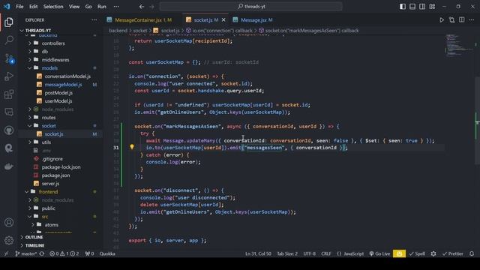Viewport: 480px width, 270px height.
Task: Open the Docker view in activity bar
Action: coord(9,166)
